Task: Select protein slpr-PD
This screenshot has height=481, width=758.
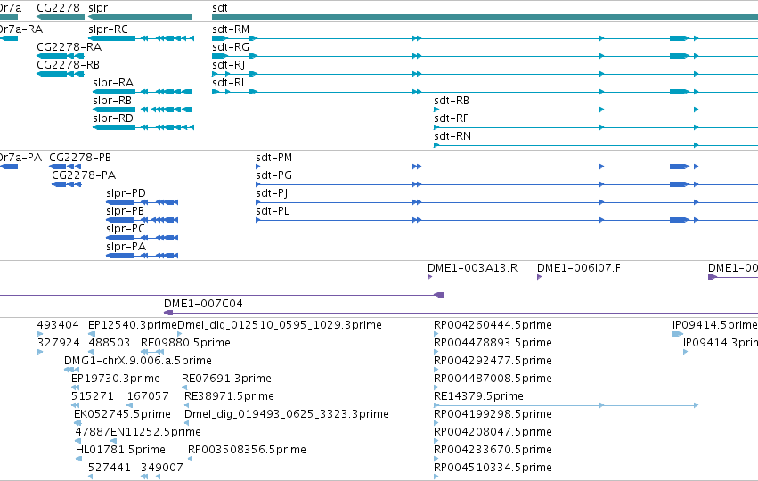Action: click(x=126, y=193)
